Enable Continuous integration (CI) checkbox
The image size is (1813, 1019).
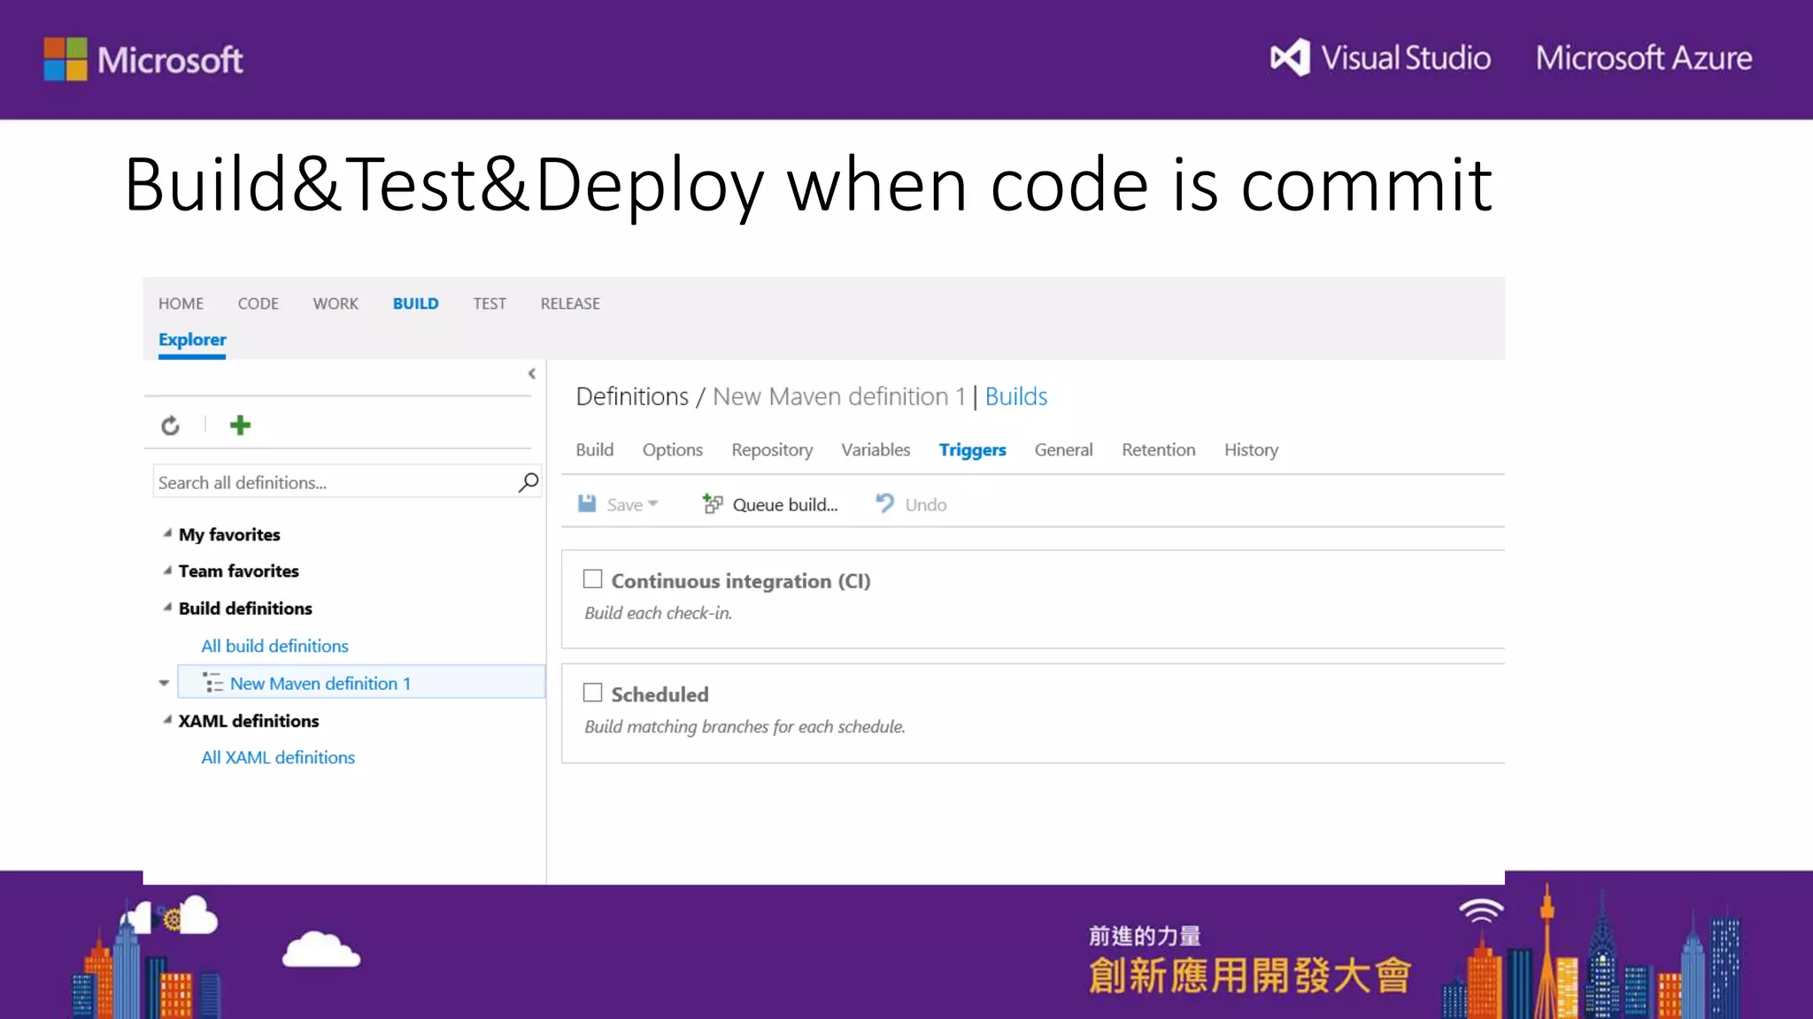coord(592,579)
